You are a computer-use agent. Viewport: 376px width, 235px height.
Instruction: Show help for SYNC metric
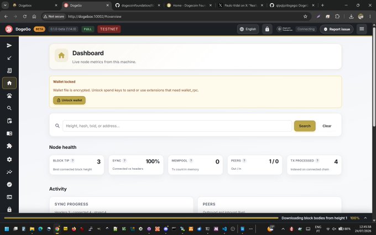[x=125, y=161]
